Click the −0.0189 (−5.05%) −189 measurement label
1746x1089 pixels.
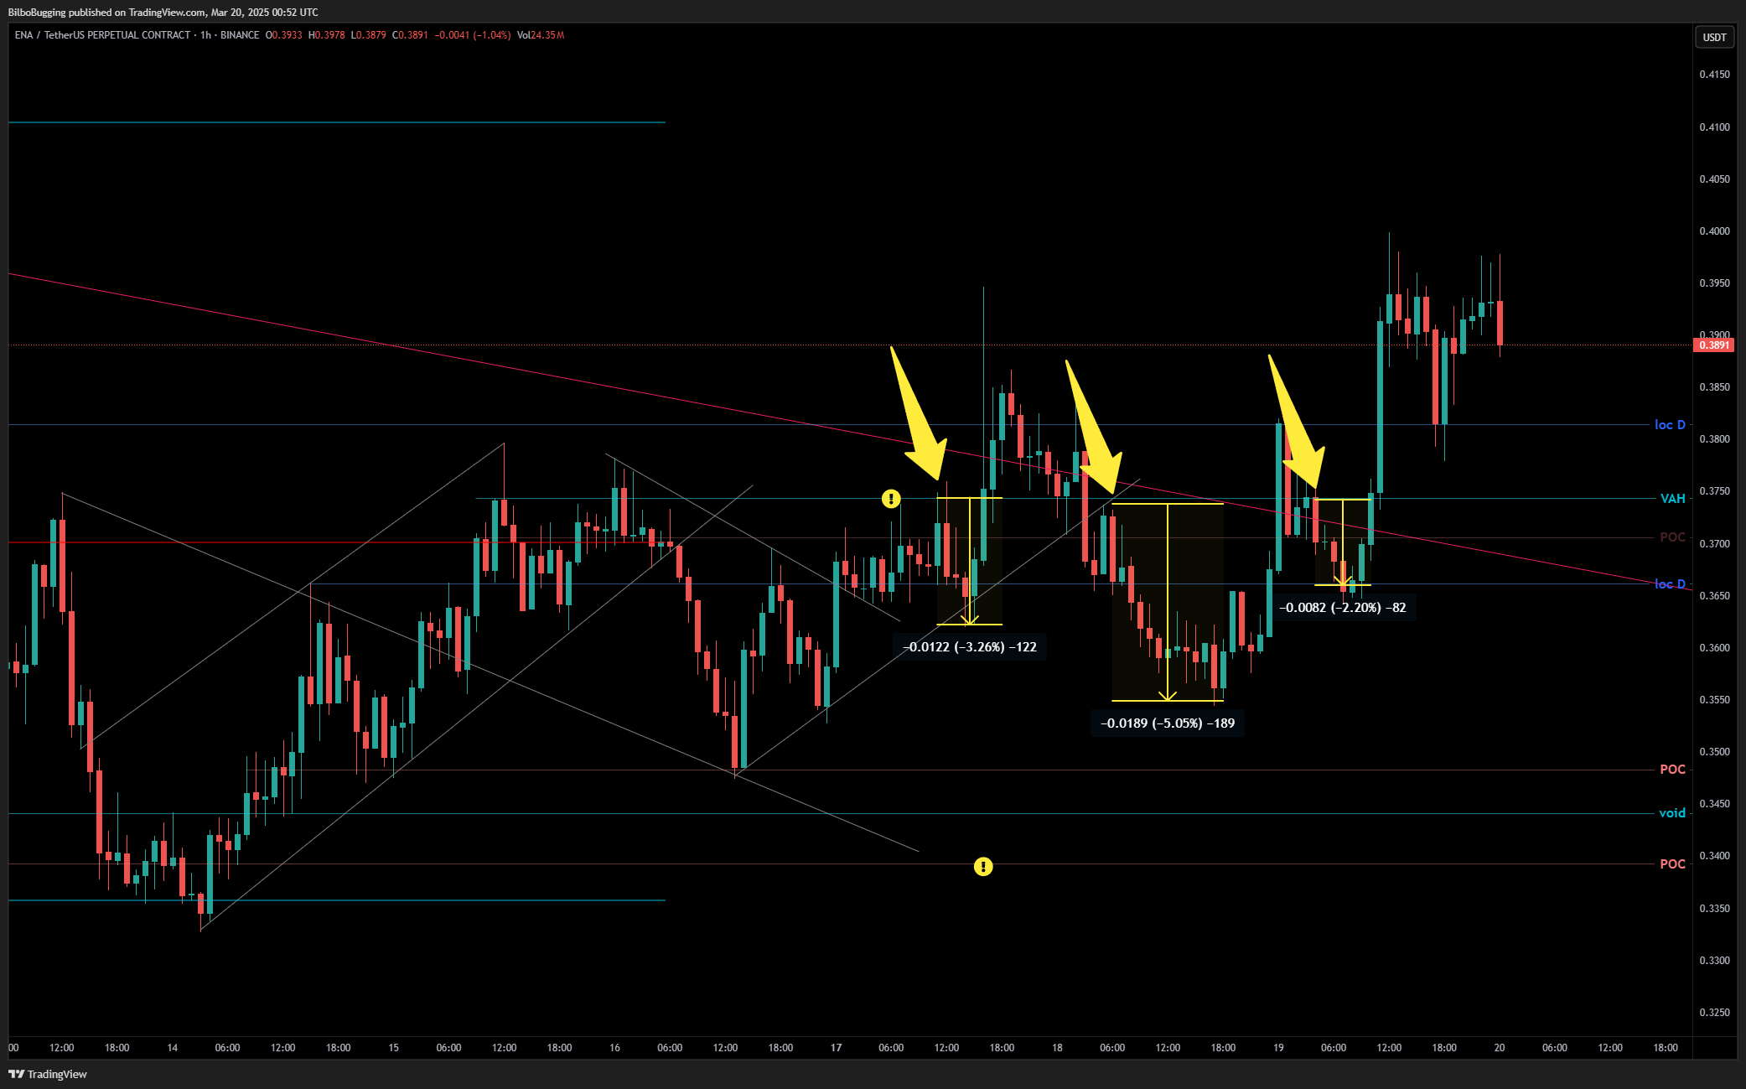[1168, 723]
